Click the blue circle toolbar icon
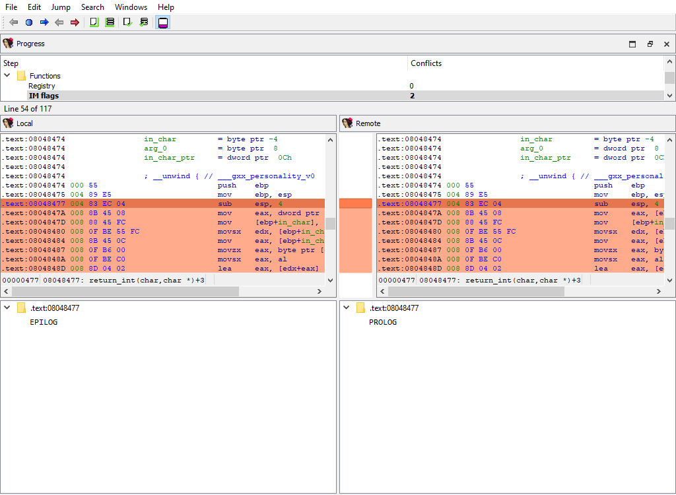This screenshot has width=676, height=495. pos(29,22)
